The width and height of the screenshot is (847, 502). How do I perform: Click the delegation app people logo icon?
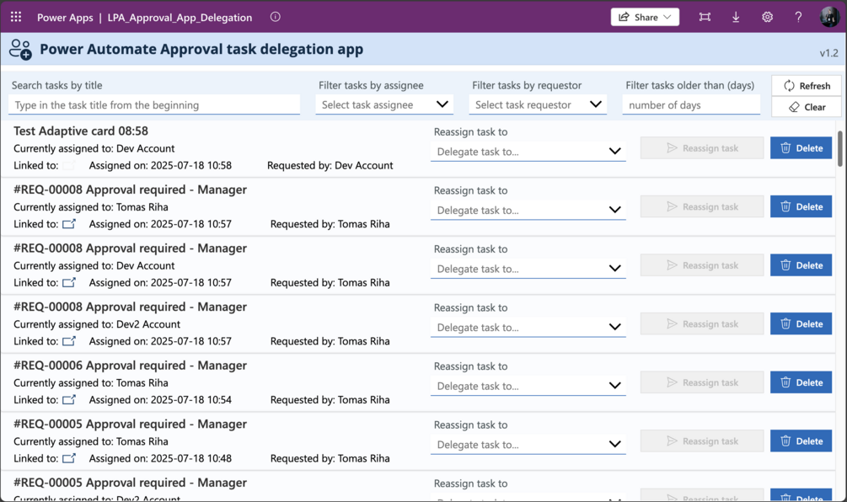coord(20,50)
